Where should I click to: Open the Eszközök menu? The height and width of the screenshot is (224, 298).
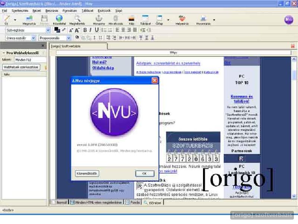click(104, 11)
